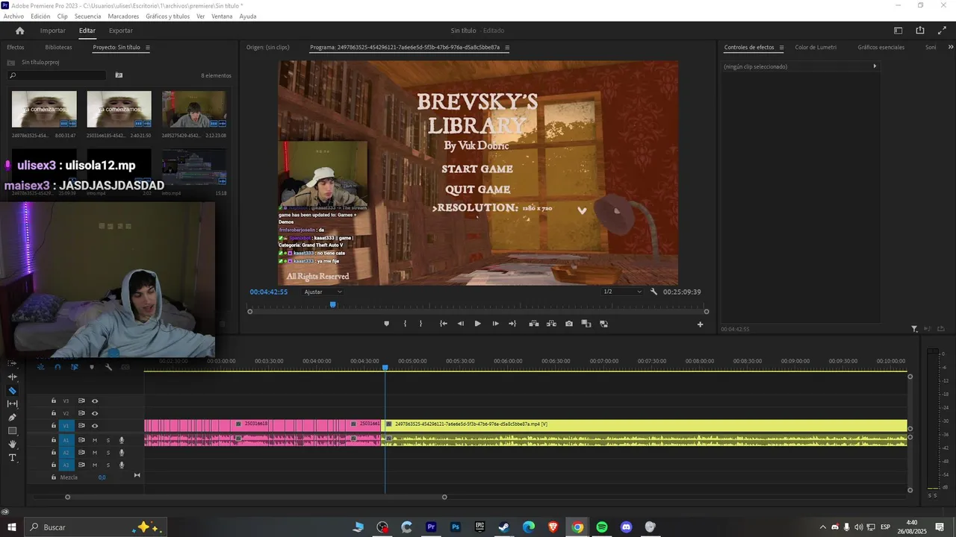Switch to the Color de Lumetri tab
The image size is (956, 537).
click(x=816, y=48)
